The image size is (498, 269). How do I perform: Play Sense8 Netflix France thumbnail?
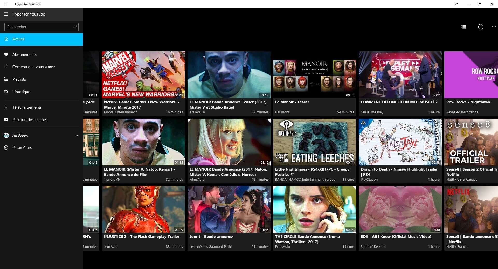(x=471, y=209)
